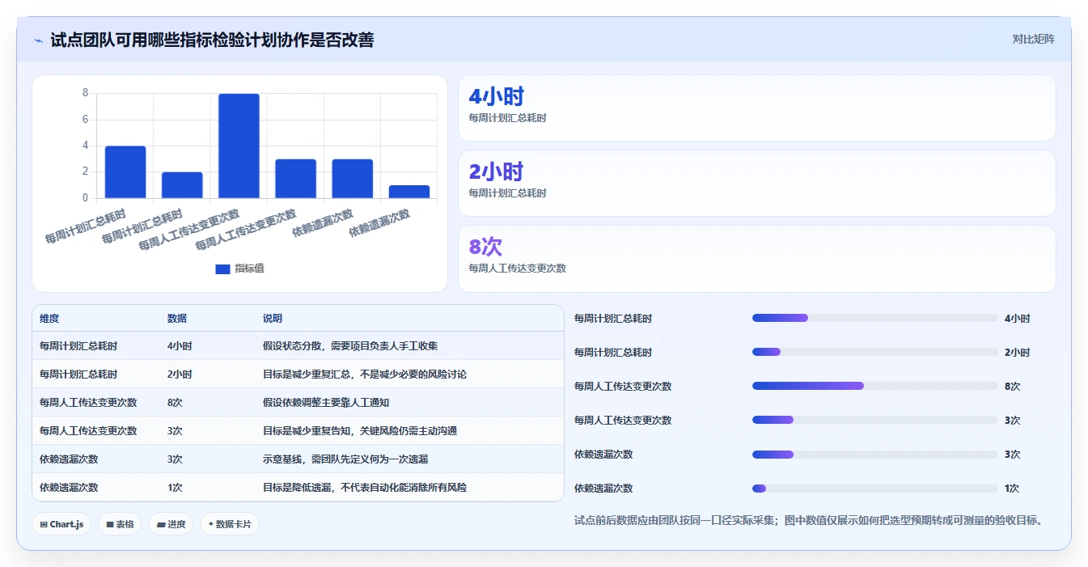Click the pulse icon beside the main title
The width and height of the screenshot is (1088, 567).
point(38,40)
